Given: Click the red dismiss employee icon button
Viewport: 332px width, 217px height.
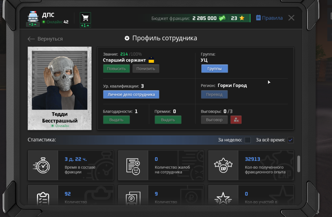Looking at the screenshot, I should [x=236, y=120].
